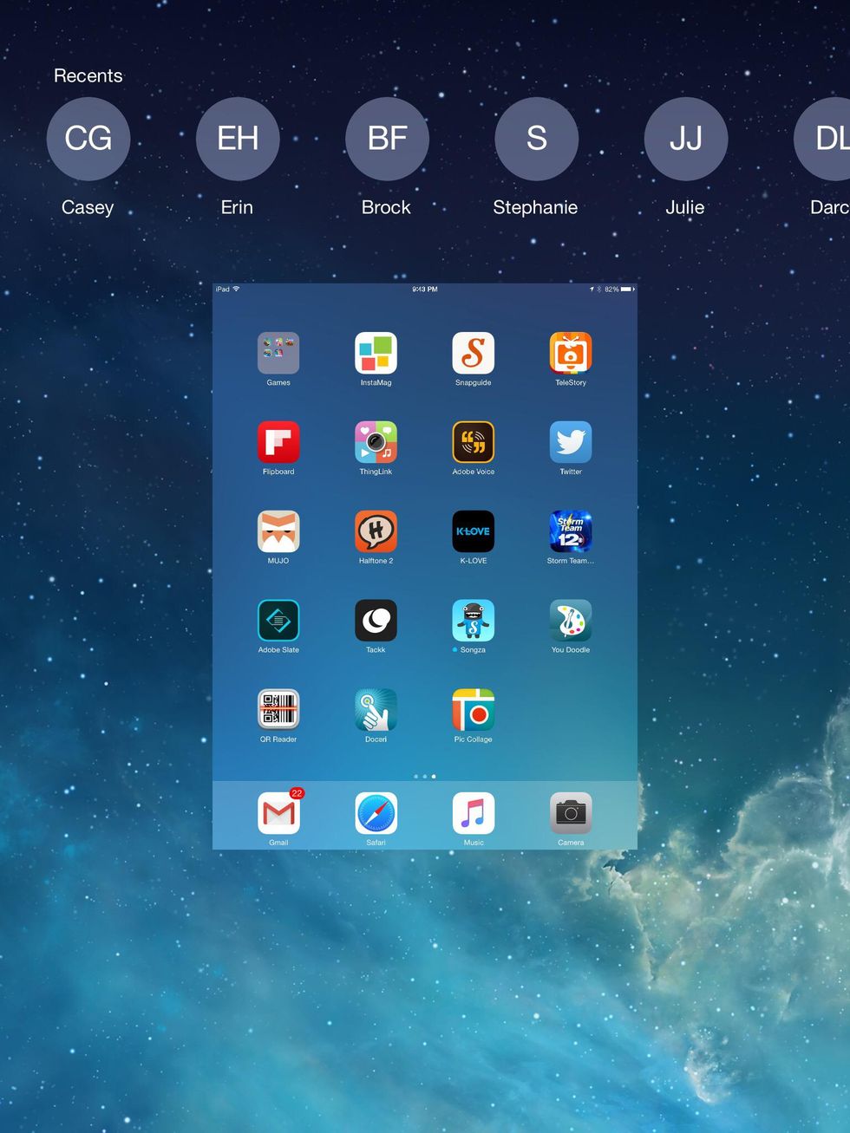
Task: Tap the home screen page indicator dots
Action: click(425, 777)
